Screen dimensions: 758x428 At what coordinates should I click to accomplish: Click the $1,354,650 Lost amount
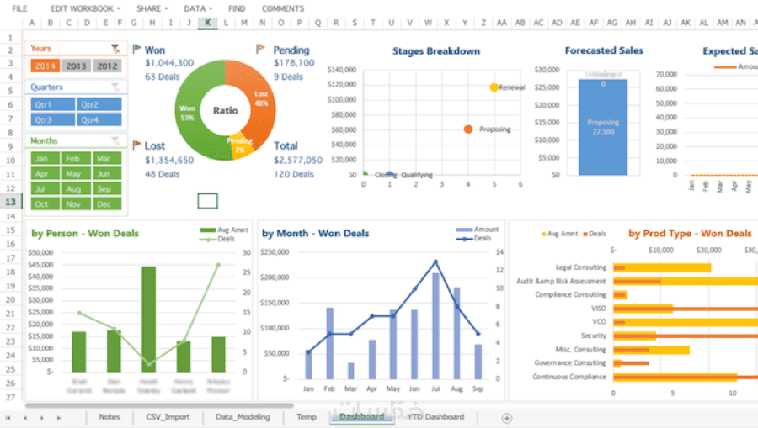click(169, 161)
